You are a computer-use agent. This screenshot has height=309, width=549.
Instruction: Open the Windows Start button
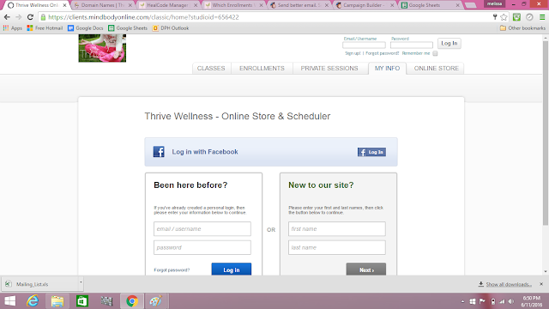click(x=9, y=301)
